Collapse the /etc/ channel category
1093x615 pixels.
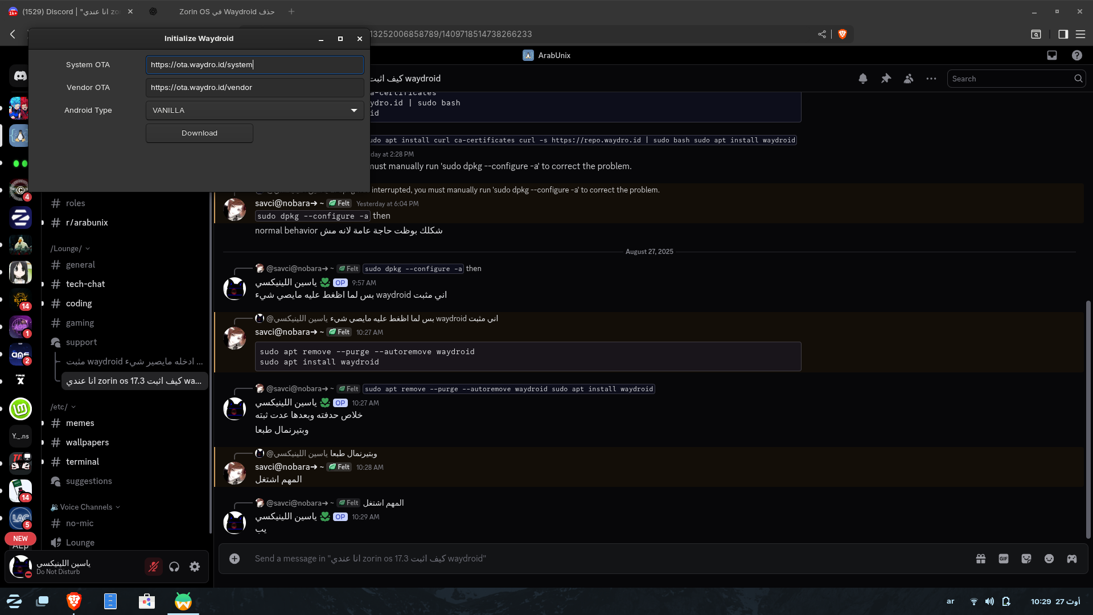coord(63,407)
